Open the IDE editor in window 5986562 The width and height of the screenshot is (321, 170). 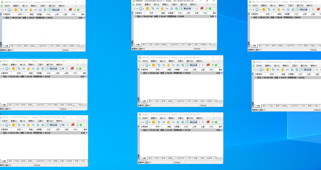point(26,10)
